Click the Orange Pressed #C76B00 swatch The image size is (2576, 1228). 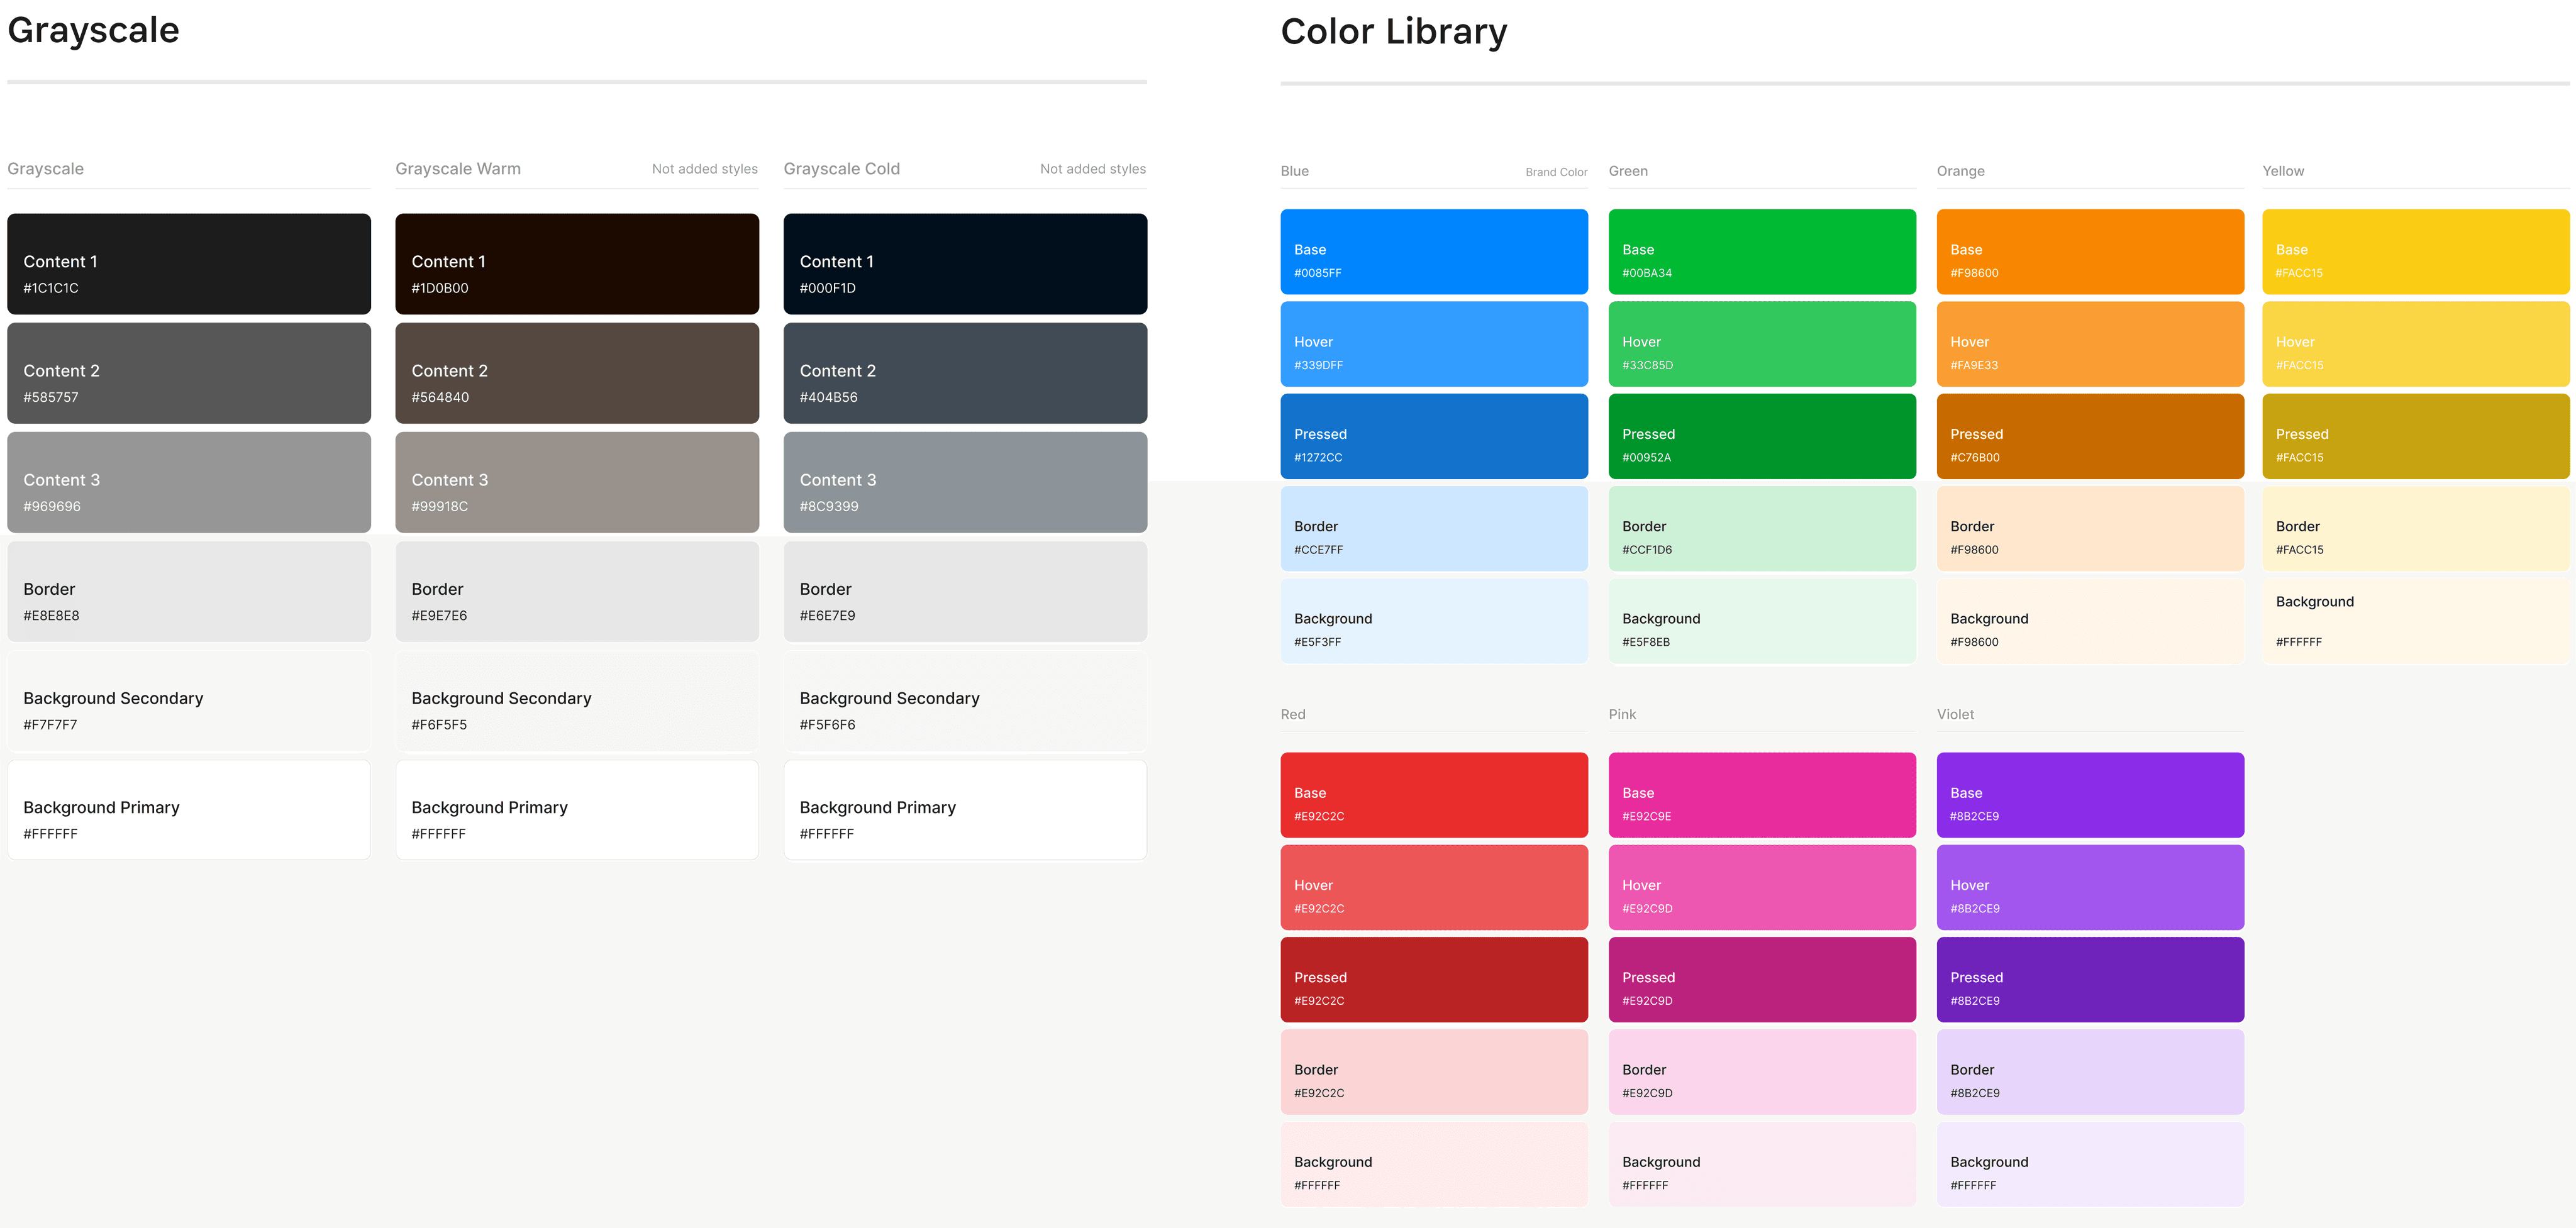coord(2089,436)
